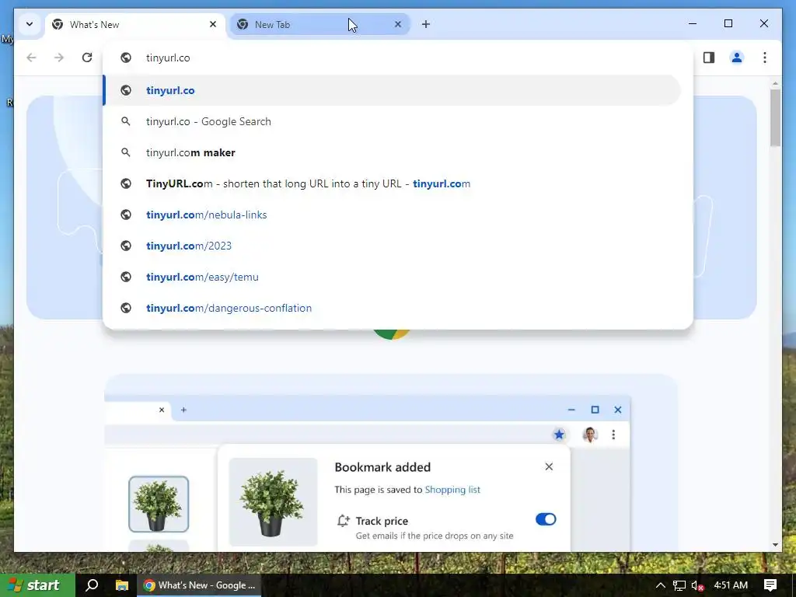Open the profile avatar icon
This screenshot has width=796, height=597.
[x=737, y=58]
